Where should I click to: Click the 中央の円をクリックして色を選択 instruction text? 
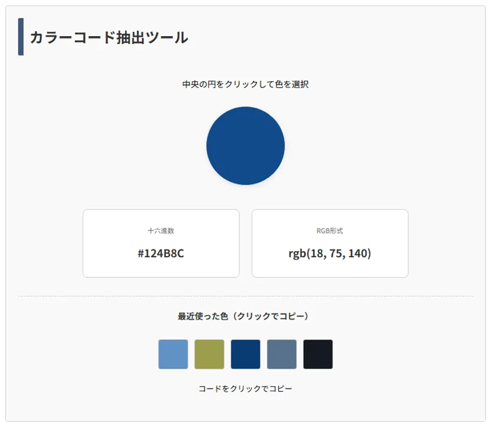[x=245, y=84]
